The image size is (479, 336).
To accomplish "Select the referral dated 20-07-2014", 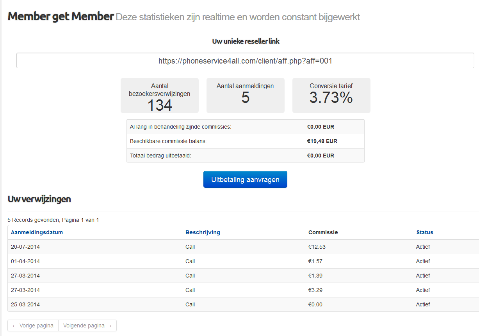I will 25,247.
